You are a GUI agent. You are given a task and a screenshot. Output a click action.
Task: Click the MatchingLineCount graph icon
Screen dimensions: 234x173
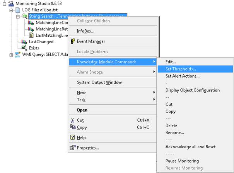click(x=32, y=23)
